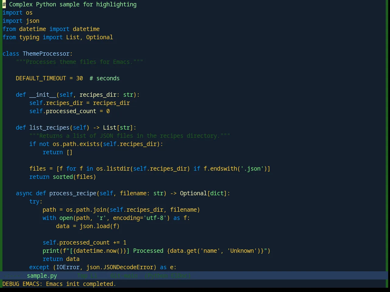The height and width of the screenshot is (292, 390).
Task: Click the cursor on the first comment's '#'
Action: pyautogui.click(x=4, y=5)
